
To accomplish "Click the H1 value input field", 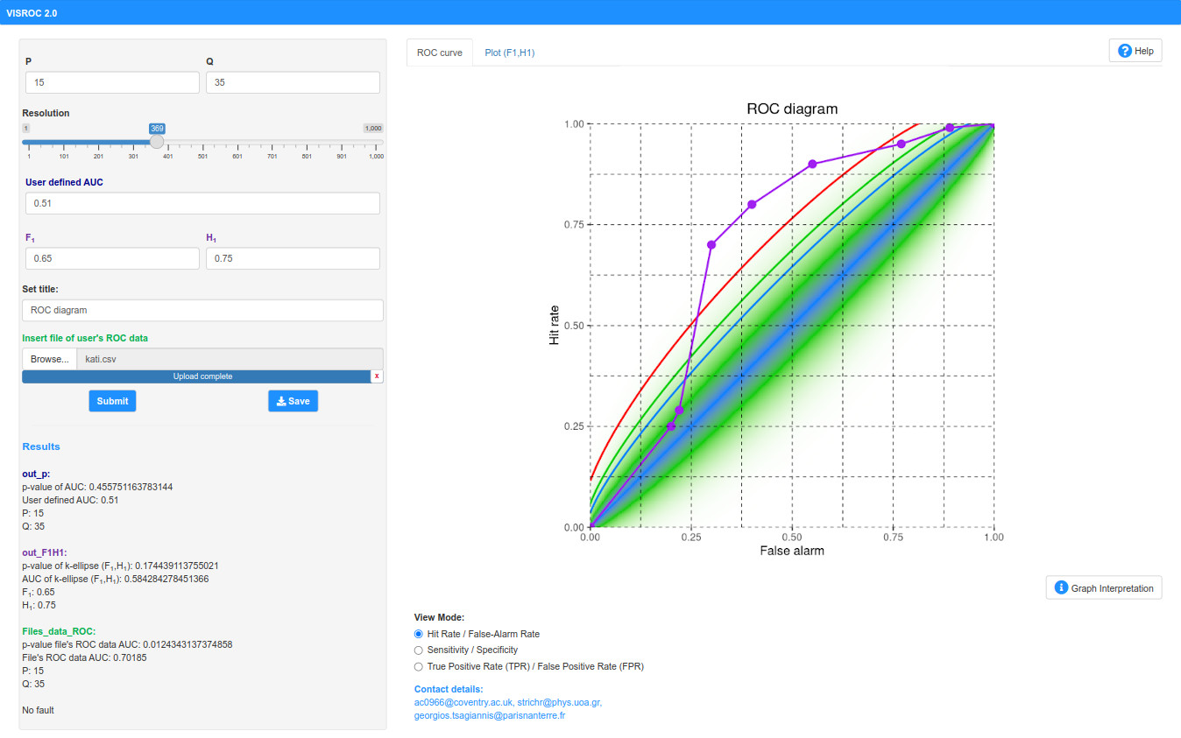I will click(x=293, y=258).
